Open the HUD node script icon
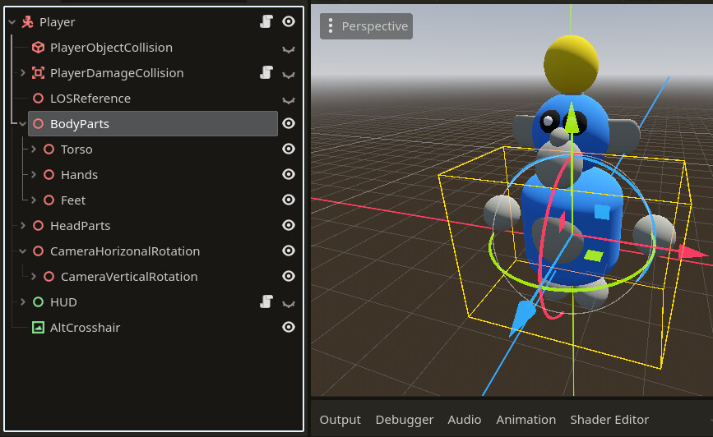 tap(266, 302)
